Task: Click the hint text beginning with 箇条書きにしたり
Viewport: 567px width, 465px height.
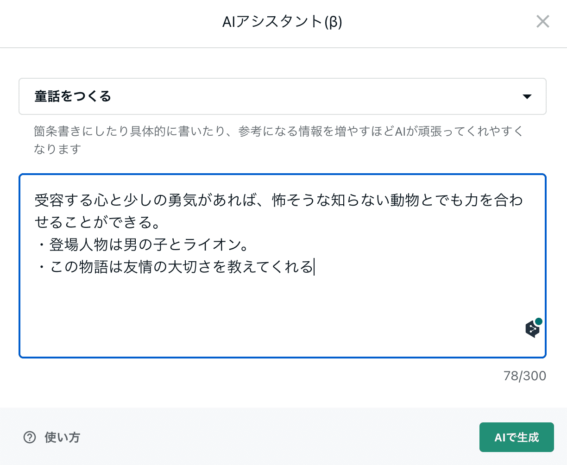Action: (278, 132)
